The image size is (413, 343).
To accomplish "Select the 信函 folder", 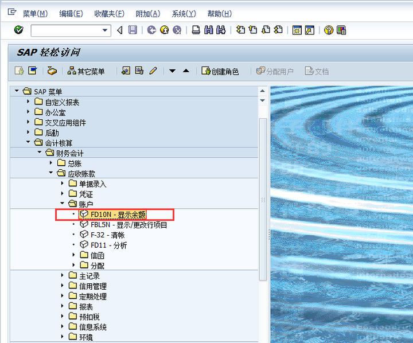I will click(x=92, y=255).
